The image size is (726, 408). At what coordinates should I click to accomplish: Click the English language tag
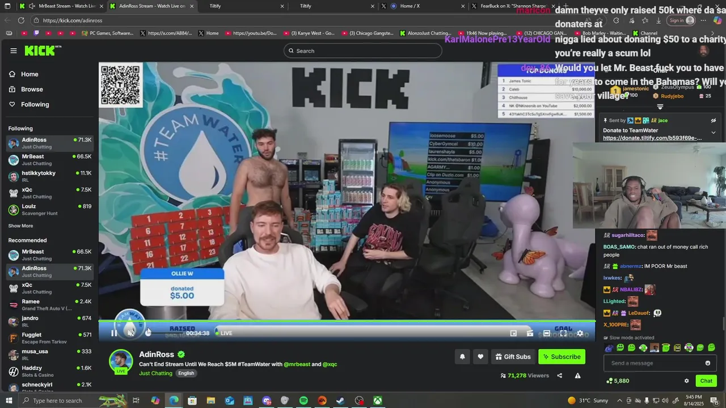coord(186,373)
